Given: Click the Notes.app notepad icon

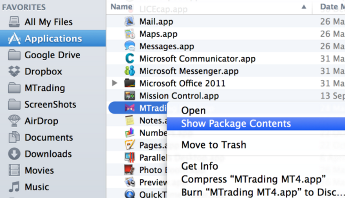Looking at the screenshot, I should [x=129, y=121].
